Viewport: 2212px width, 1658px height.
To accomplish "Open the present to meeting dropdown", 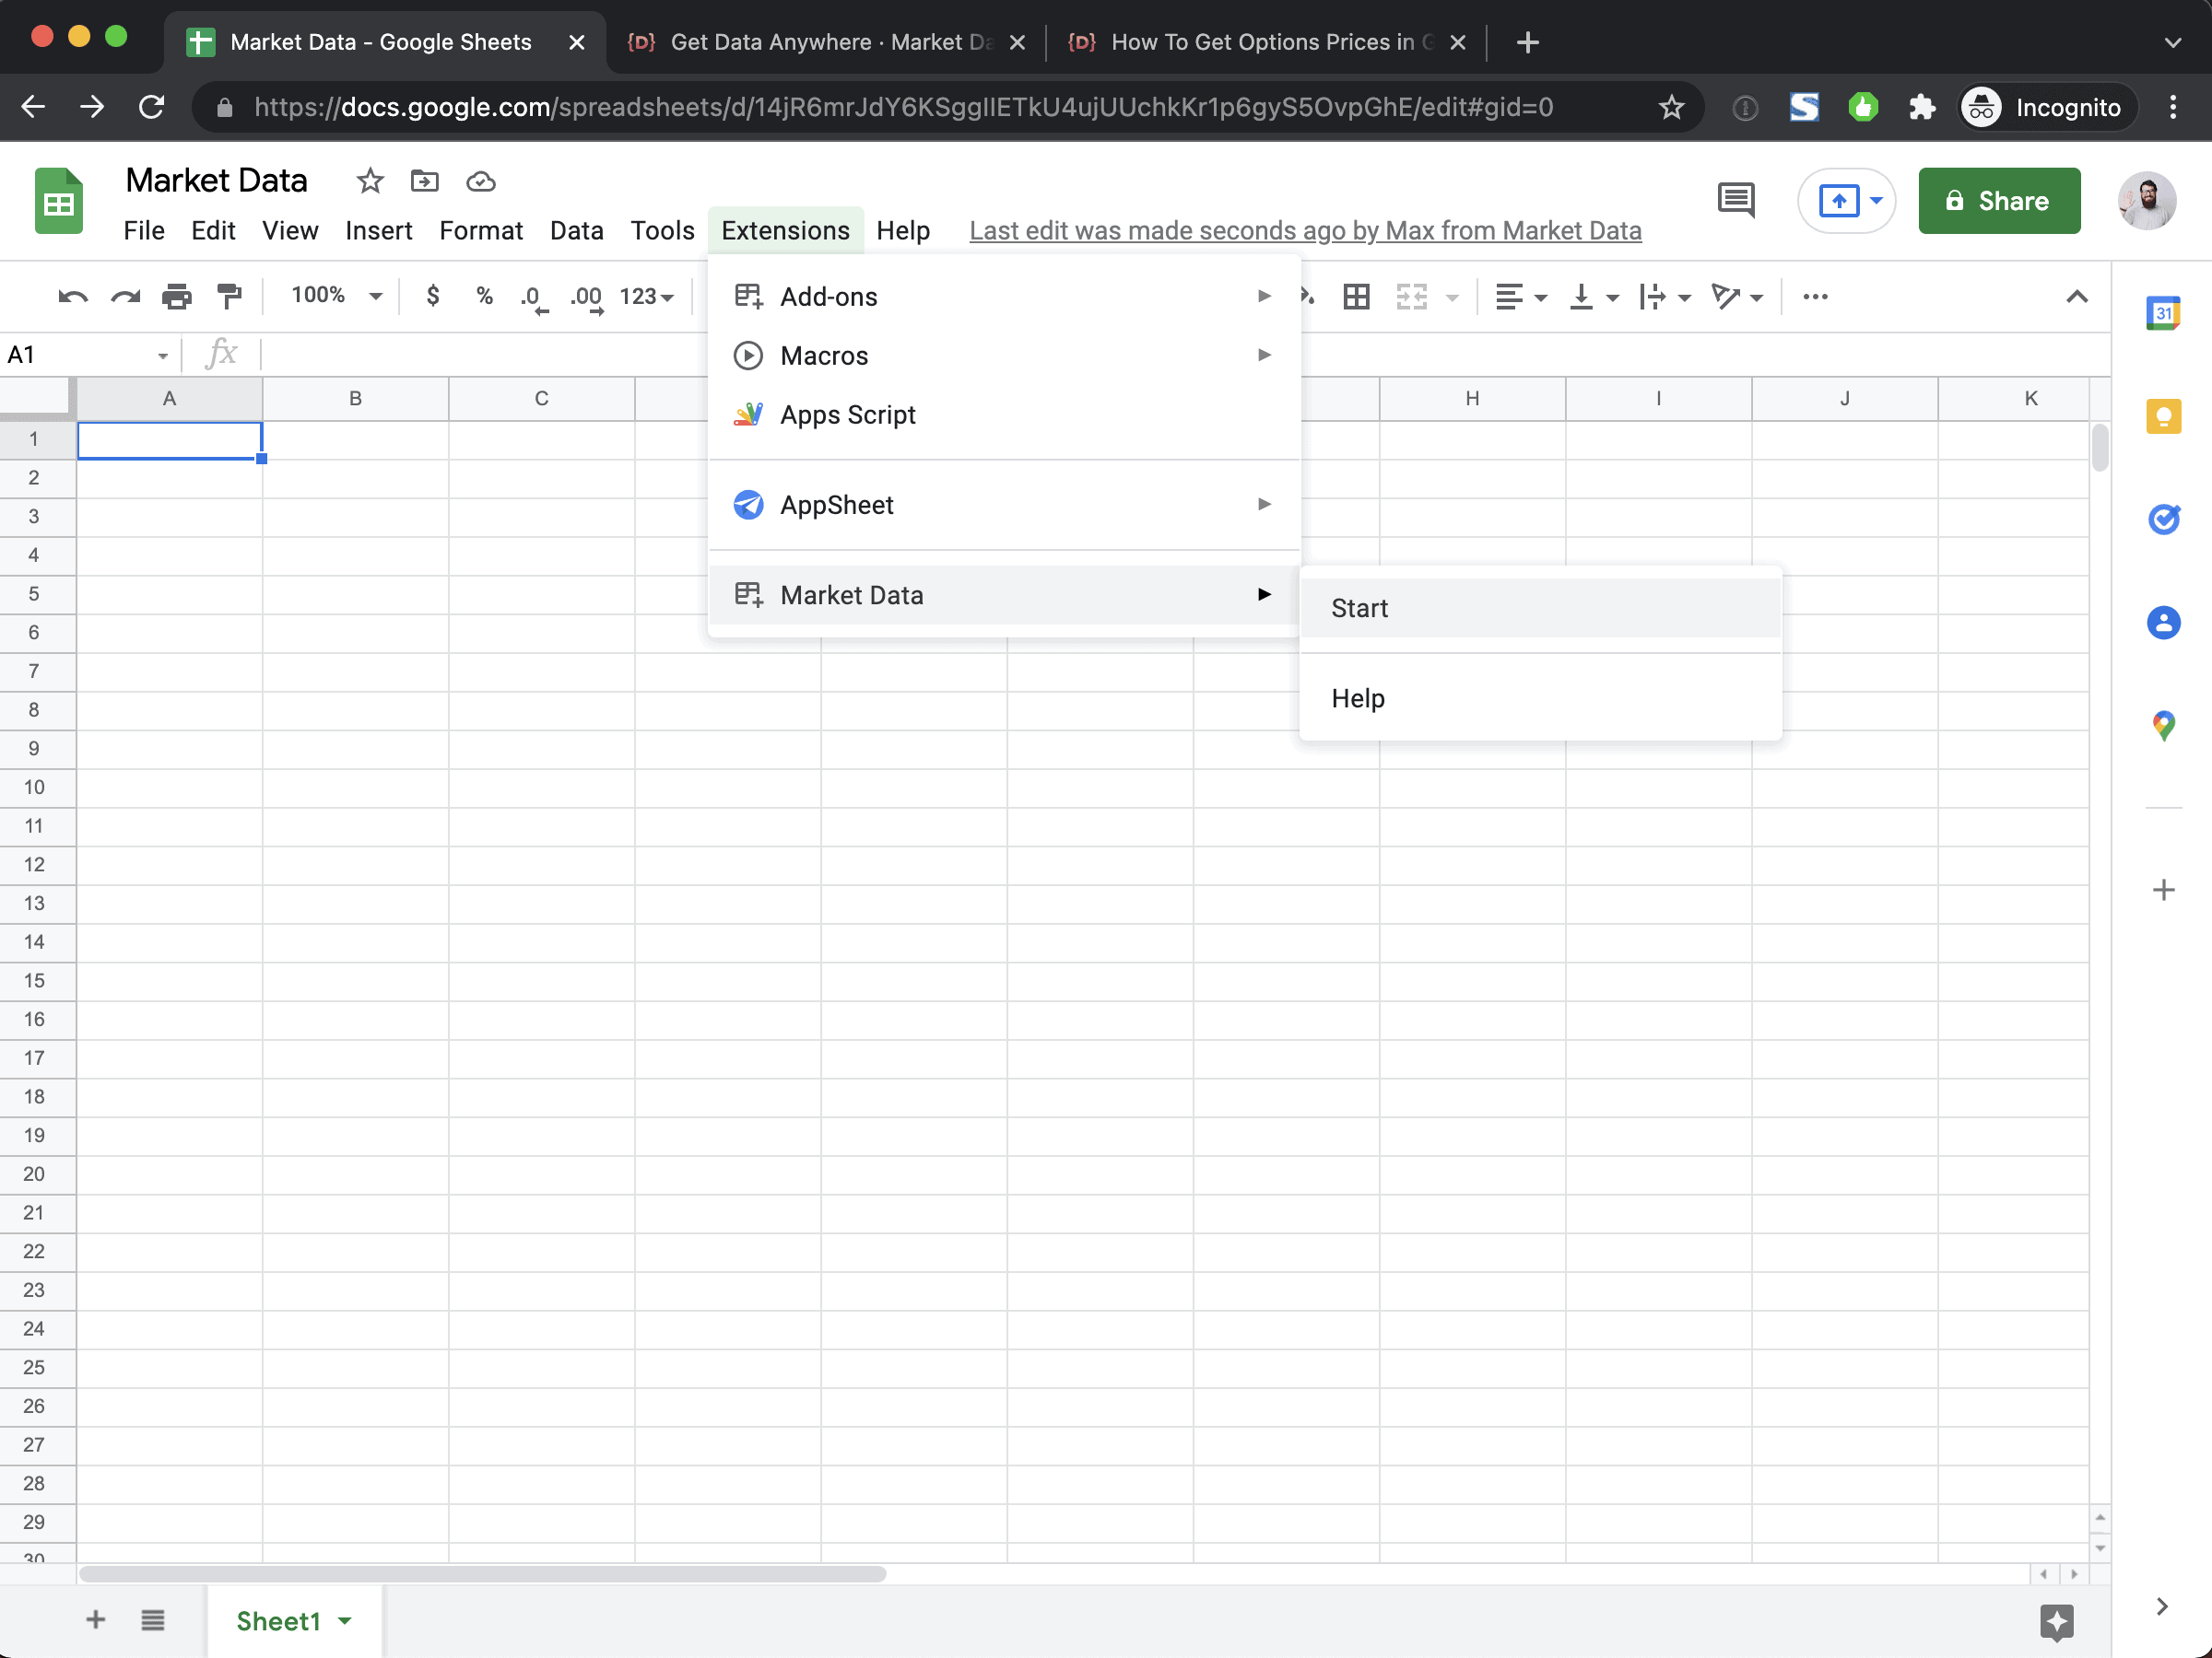I will (x=1877, y=201).
